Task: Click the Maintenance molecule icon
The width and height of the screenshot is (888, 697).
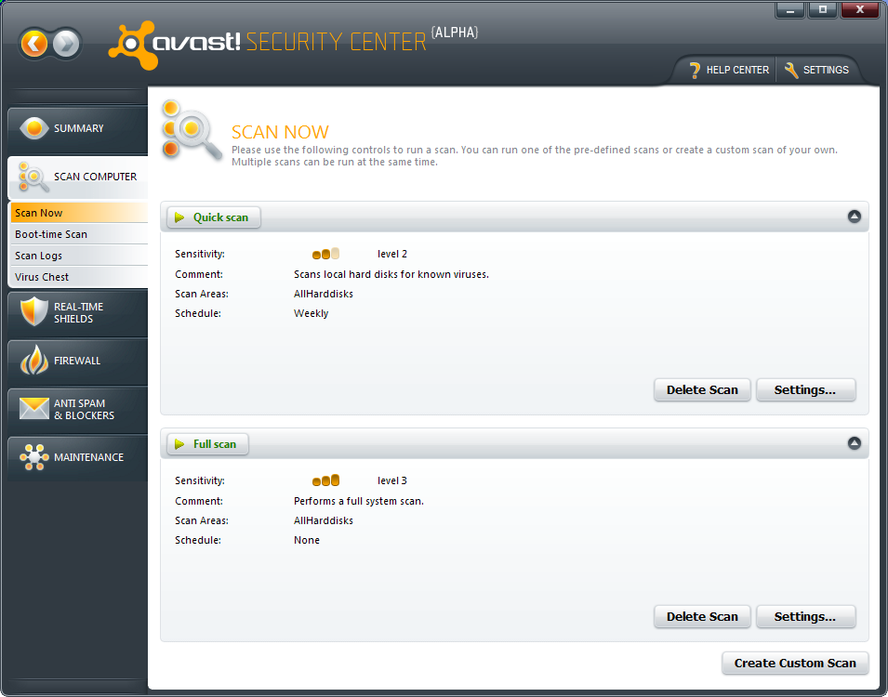Action: pos(34,457)
